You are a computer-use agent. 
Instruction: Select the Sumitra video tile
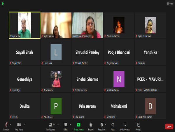(x=87, y=25)
